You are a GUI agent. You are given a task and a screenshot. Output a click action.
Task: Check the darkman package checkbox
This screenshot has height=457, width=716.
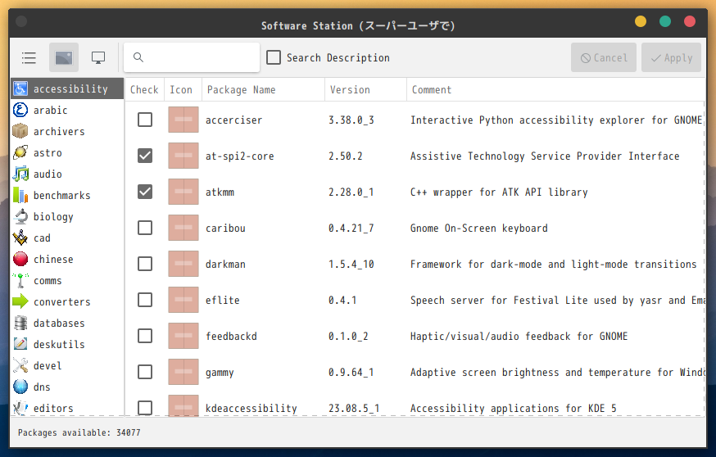coord(145,264)
